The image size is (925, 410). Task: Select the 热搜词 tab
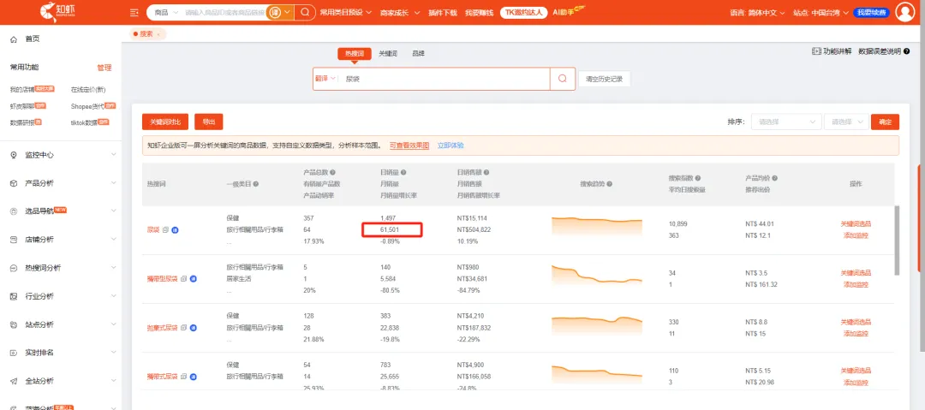(355, 53)
